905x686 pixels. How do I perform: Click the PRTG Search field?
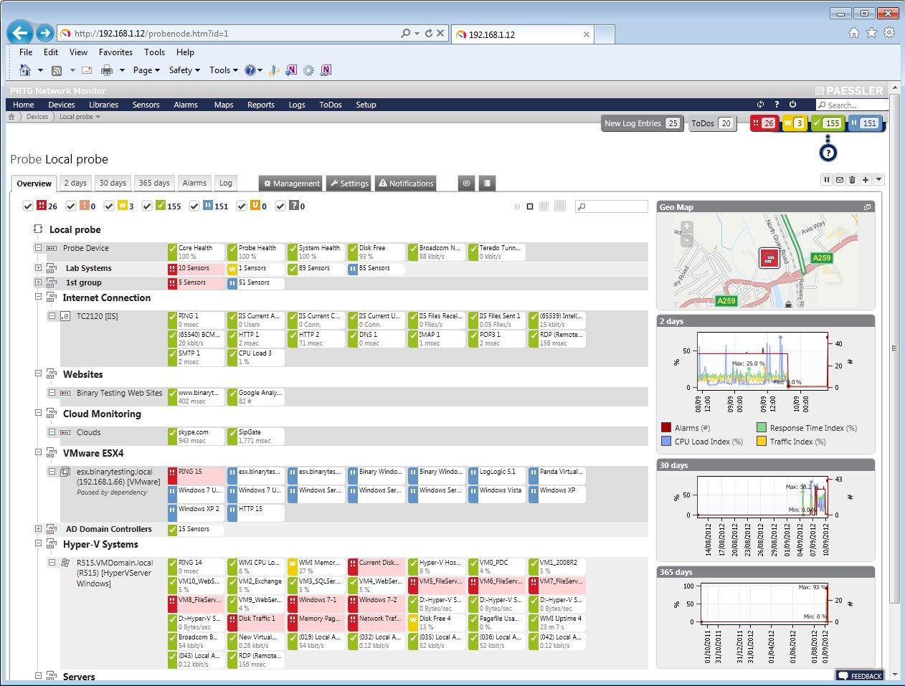(852, 105)
